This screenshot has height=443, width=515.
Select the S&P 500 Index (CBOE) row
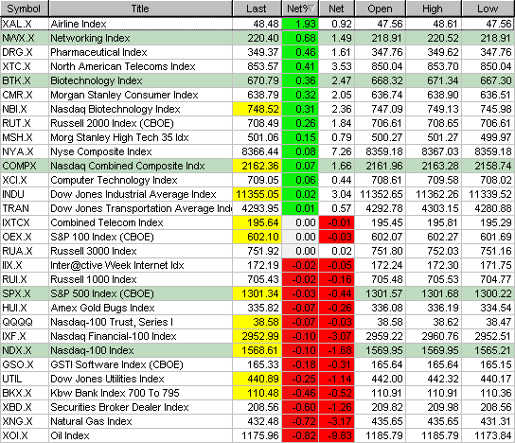point(257,293)
